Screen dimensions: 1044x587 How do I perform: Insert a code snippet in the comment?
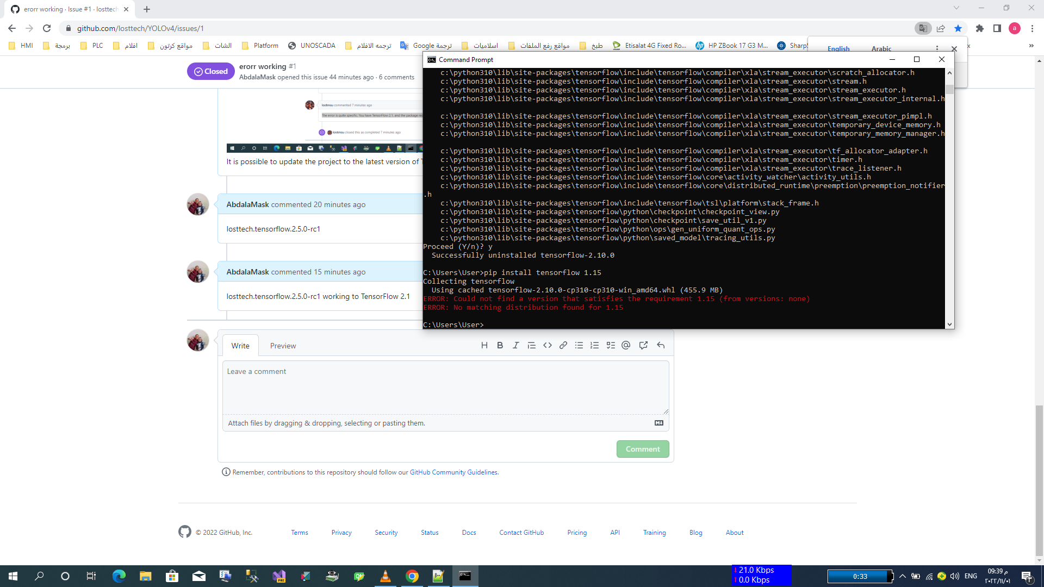[x=548, y=345]
